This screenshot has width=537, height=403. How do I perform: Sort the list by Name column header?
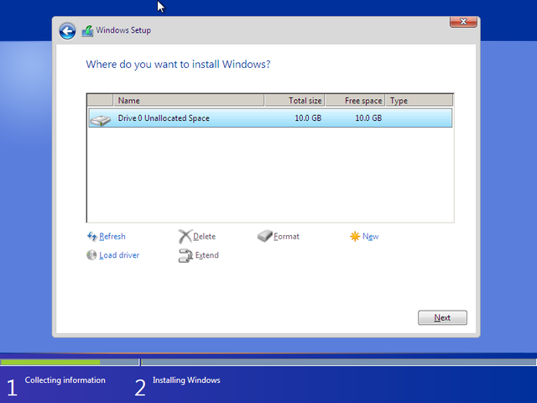point(189,101)
